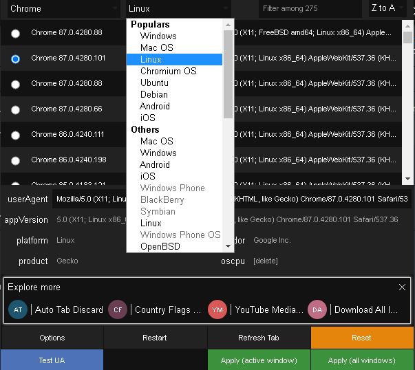Viewport: 415px width, 370px height.
Task: Select first Chrome 87.0.4280.88 FreeBSD radio button
Action: click(15, 33)
